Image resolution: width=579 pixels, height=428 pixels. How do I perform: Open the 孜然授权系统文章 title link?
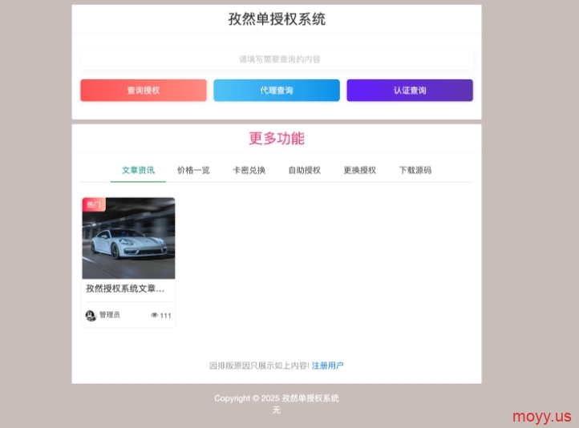(x=125, y=289)
